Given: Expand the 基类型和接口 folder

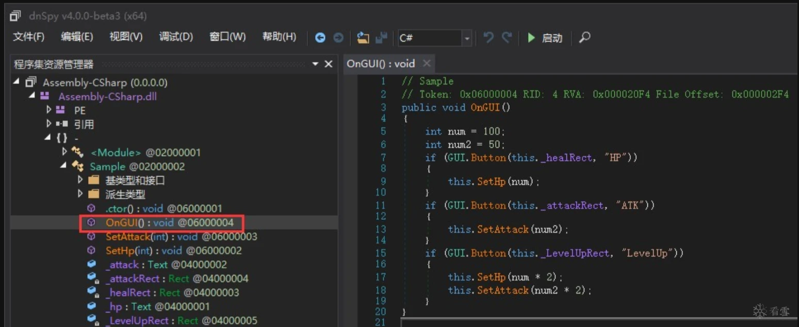Looking at the screenshot, I should pyautogui.click(x=80, y=180).
